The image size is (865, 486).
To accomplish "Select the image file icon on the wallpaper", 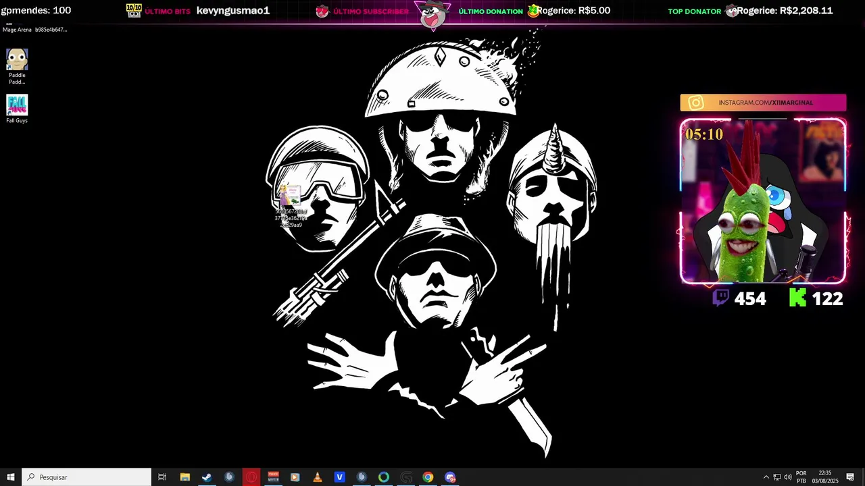I will (291, 207).
